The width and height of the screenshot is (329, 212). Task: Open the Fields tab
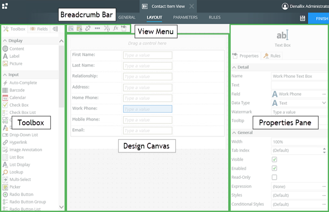coord(39,29)
